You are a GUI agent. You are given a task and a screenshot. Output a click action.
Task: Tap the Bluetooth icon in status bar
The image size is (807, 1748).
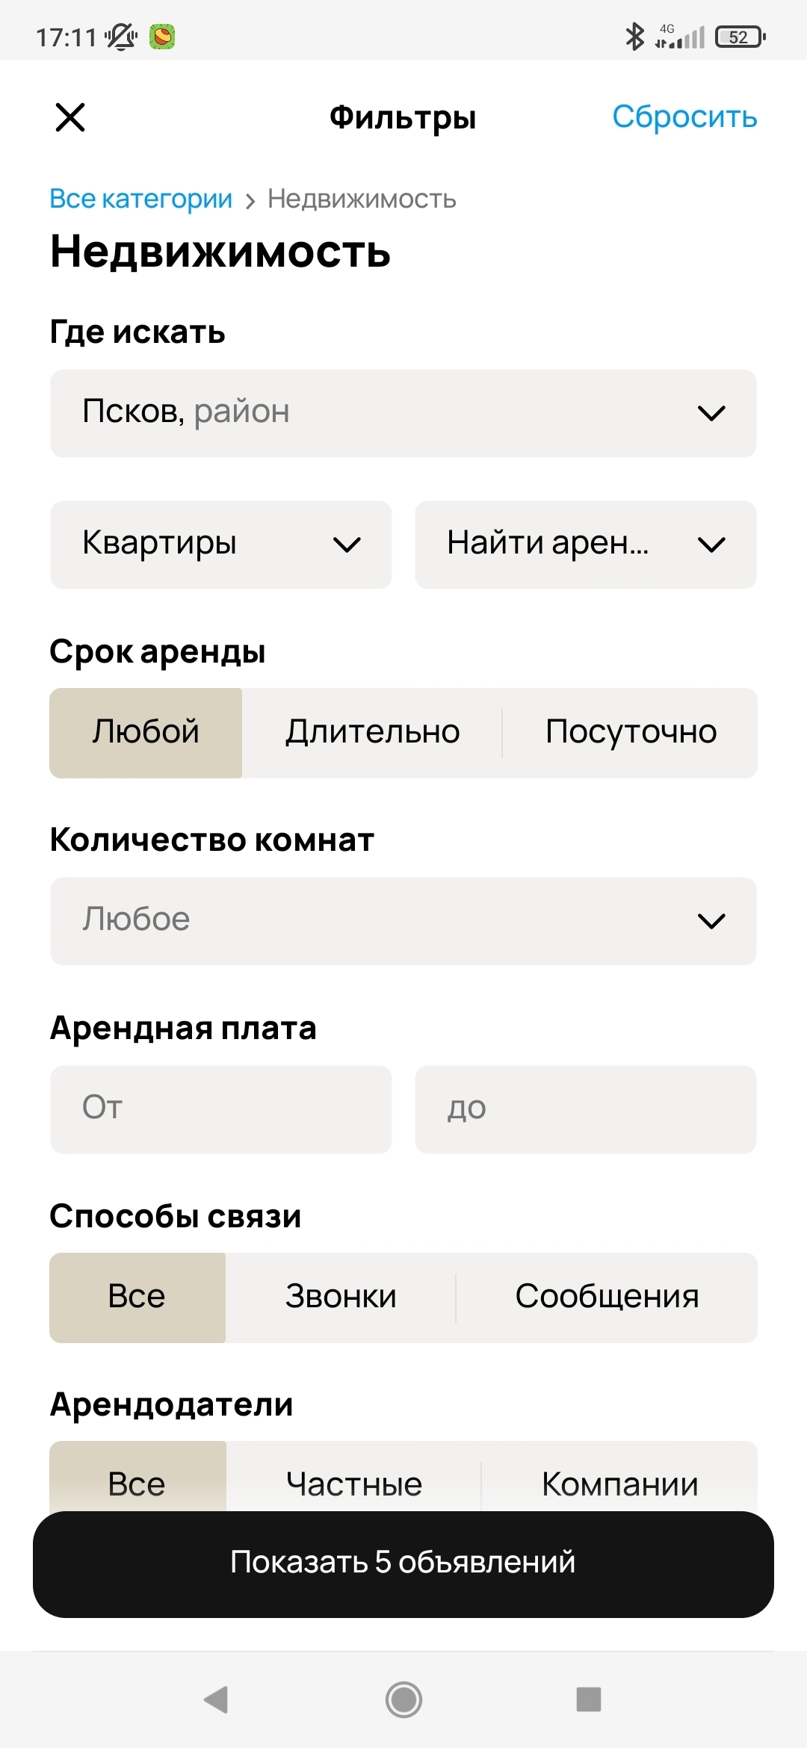click(x=634, y=36)
